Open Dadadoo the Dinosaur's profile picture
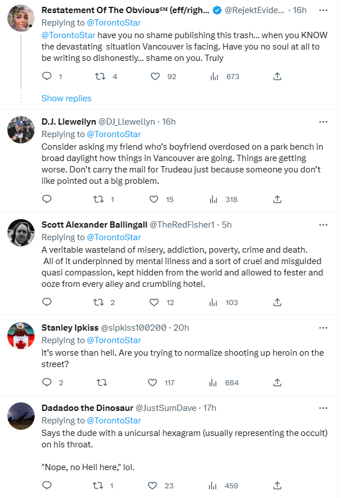 click(21, 416)
